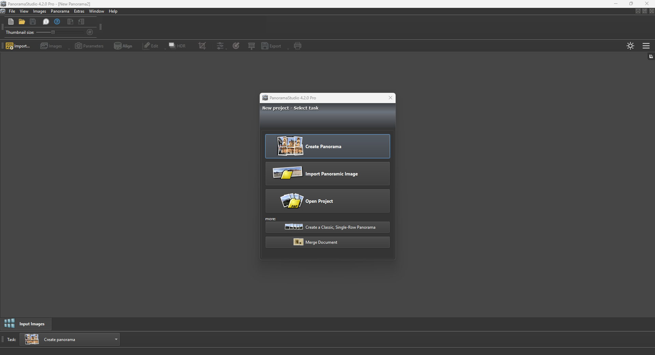This screenshot has height=355, width=655.
Task: Open the info (i) icon in toolbar
Action: pyautogui.click(x=46, y=22)
